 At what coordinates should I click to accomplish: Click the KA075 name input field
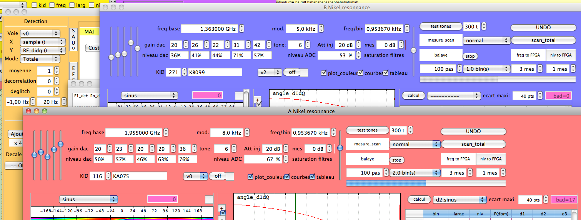coord(139,176)
